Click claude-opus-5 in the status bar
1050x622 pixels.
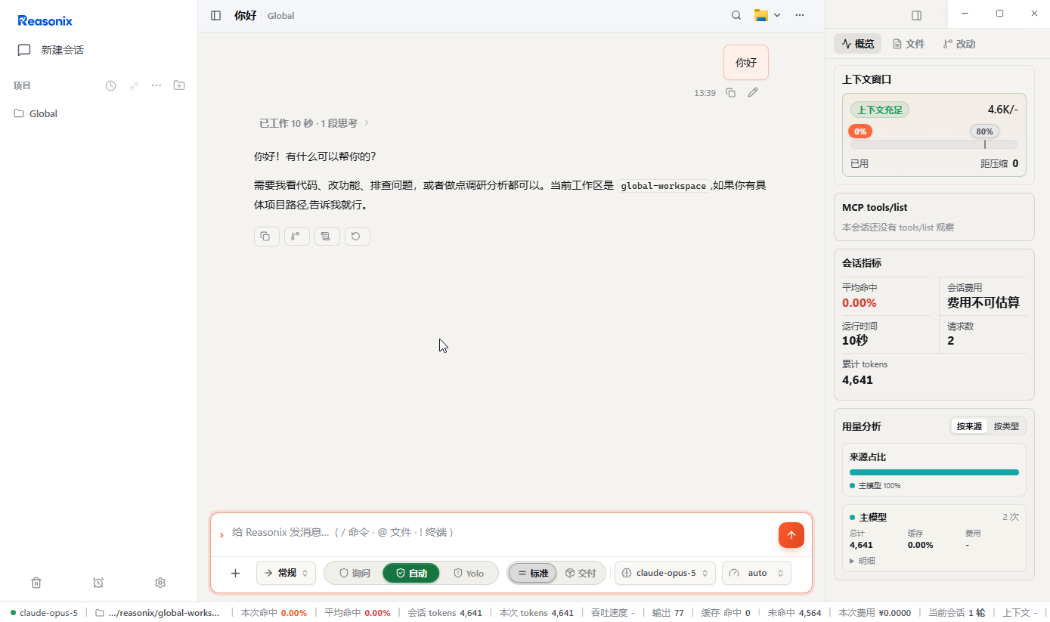click(x=44, y=613)
